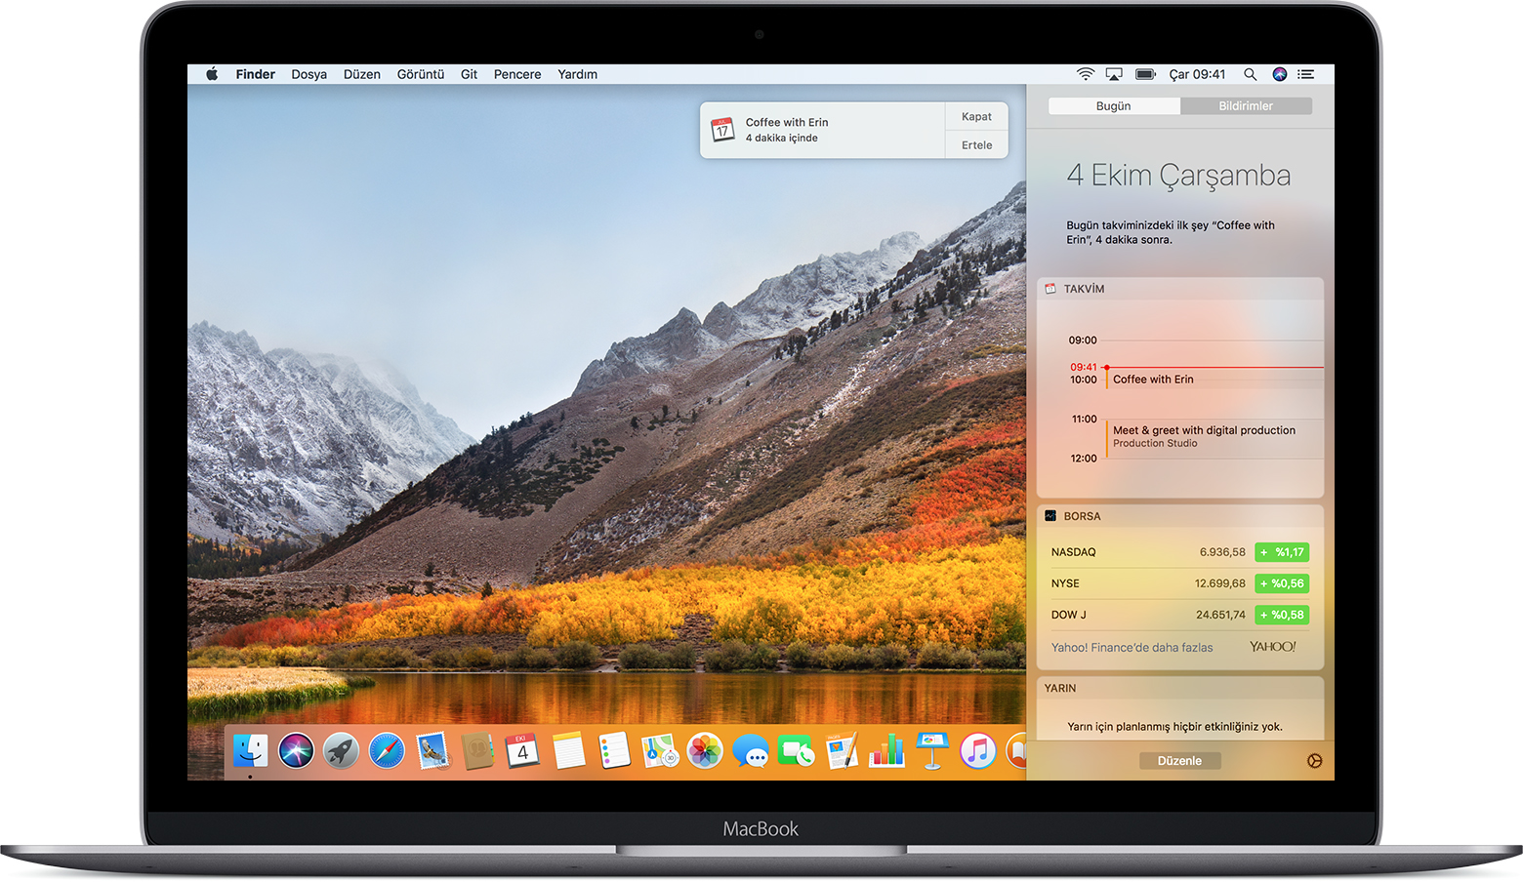This screenshot has width=1523, height=882.
Task: Launch Siri from the dock
Action: (x=296, y=751)
